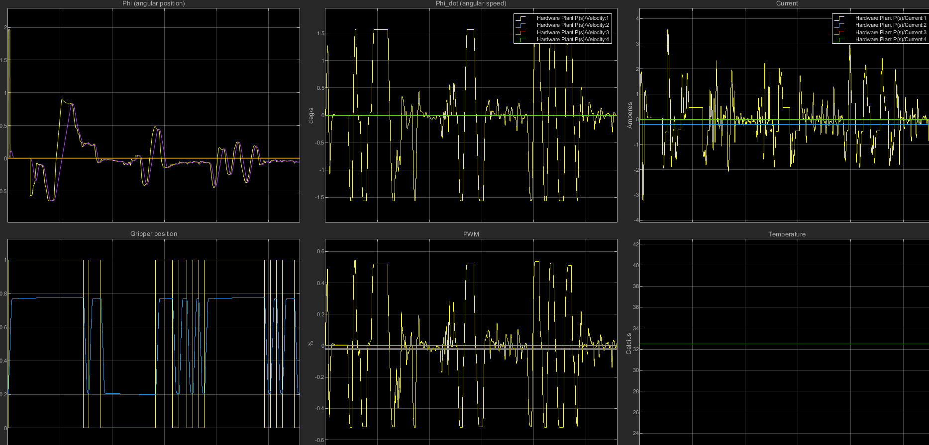The width and height of the screenshot is (929, 445).
Task: Select the 'Current' plot title
Action: tap(787, 3)
